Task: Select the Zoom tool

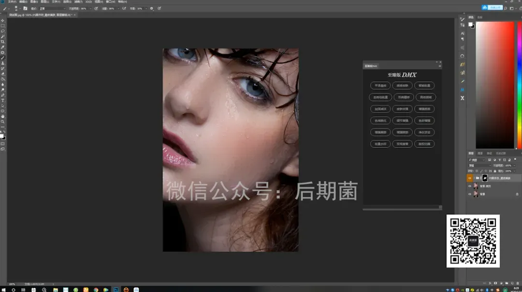Action: tap(3, 122)
